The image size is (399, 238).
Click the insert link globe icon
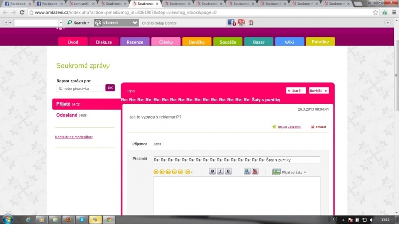pyautogui.click(x=247, y=171)
